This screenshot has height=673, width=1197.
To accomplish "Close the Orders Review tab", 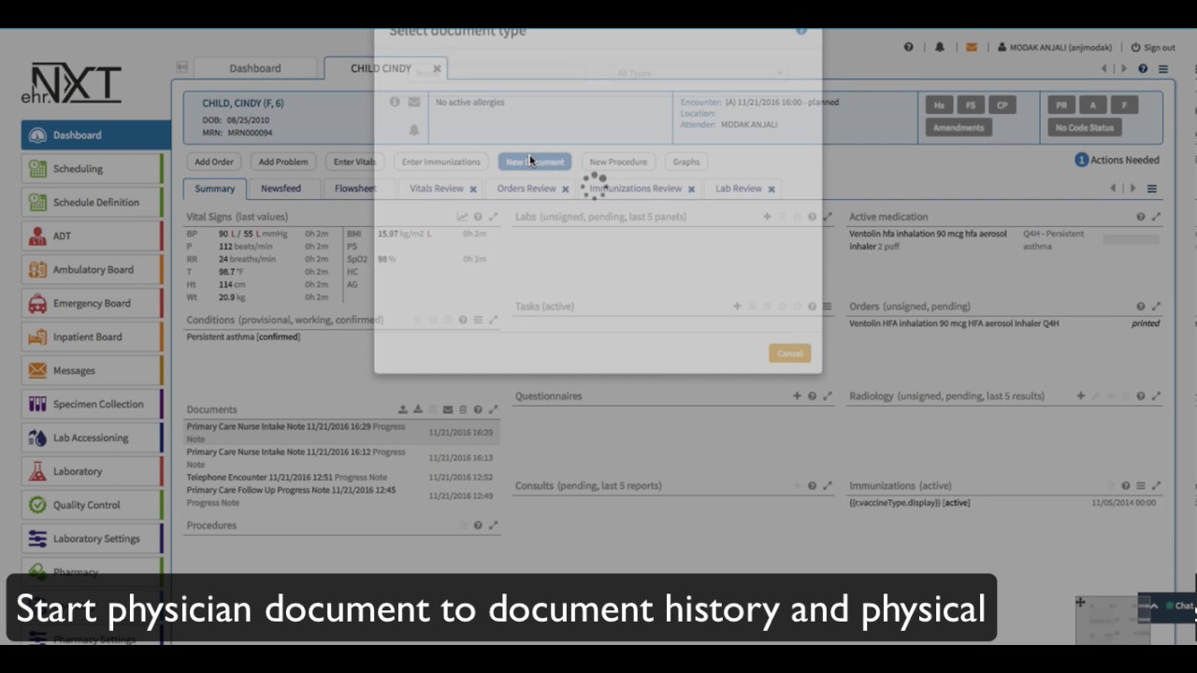I will coord(565,190).
